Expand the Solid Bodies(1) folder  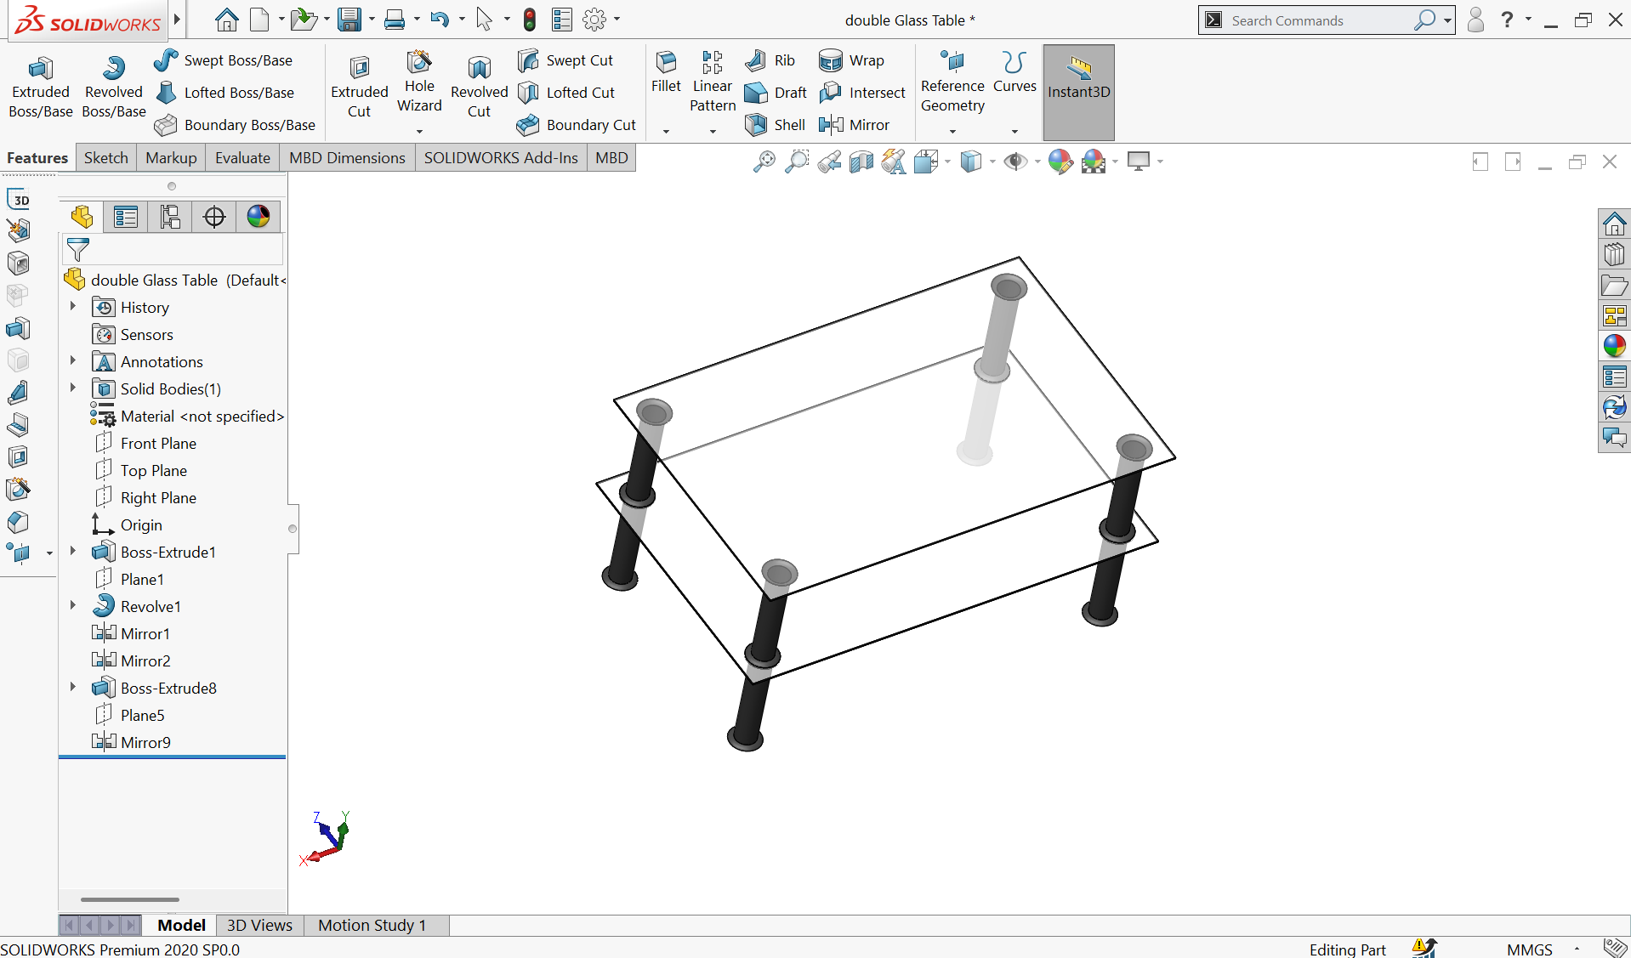pos(73,388)
